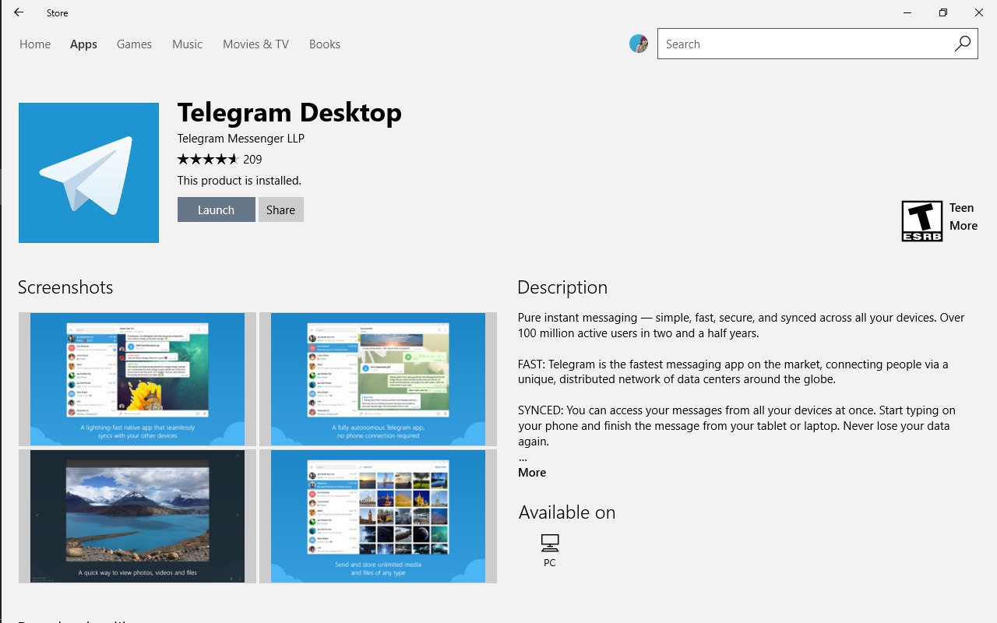
Task: Click the search magnifier icon
Action: [x=963, y=44]
